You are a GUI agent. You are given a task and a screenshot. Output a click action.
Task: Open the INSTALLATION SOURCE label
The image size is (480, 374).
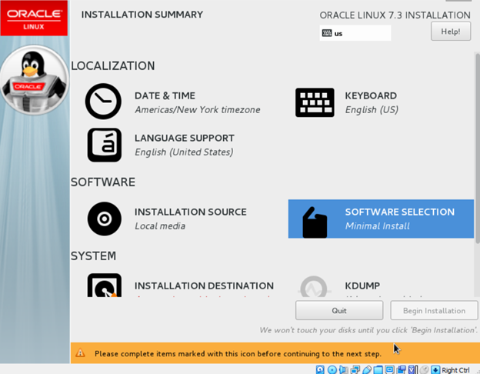[191, 212]
